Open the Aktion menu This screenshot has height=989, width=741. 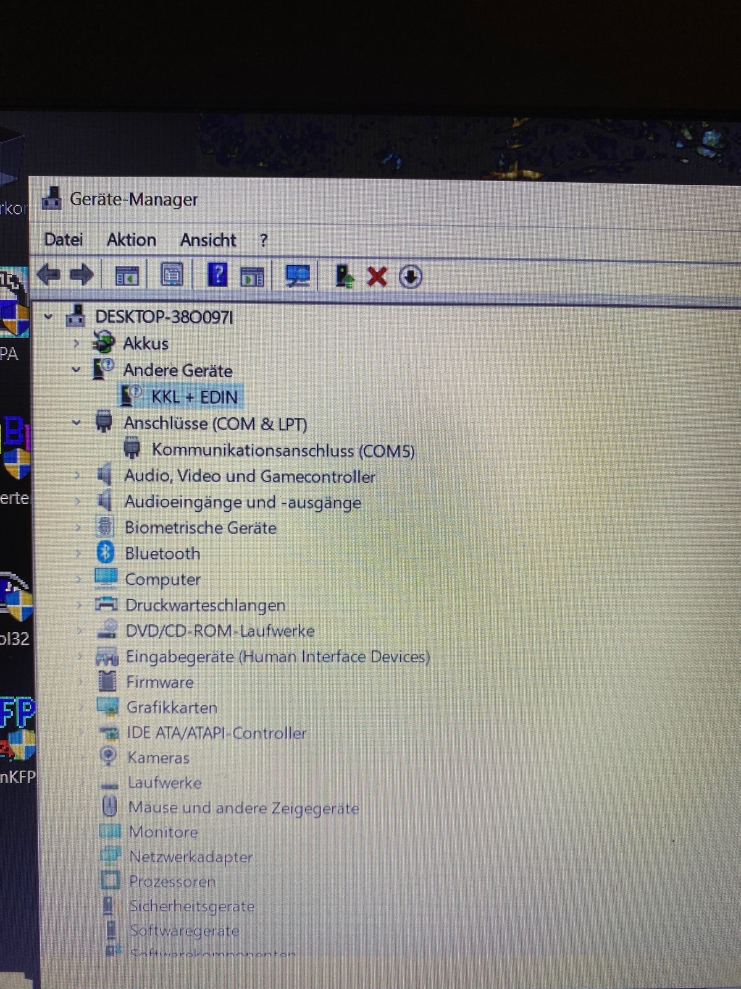click(x=131, y=240)
